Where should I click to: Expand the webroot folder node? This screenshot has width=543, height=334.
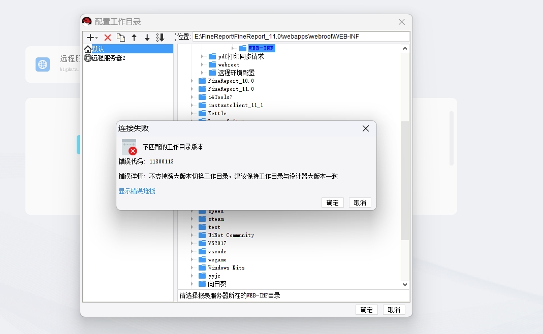(x=202, y=64)
